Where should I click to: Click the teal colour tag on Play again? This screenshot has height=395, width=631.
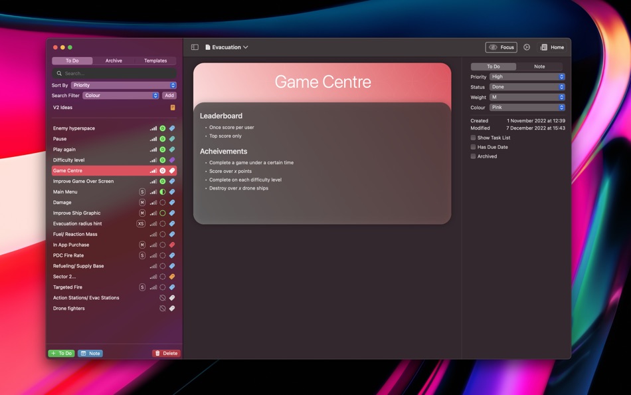172,150
